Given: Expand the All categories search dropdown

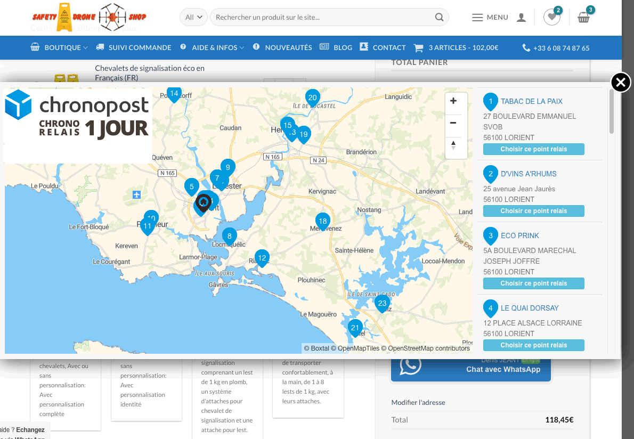Looking at the screenshot, I should (x=193, y=17).
